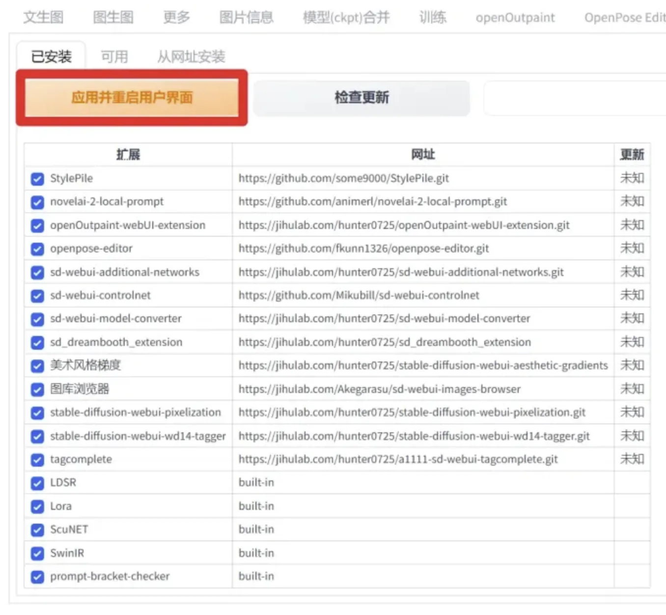
Task: Open the 图片信息 tab
Action: coord(246,18)
